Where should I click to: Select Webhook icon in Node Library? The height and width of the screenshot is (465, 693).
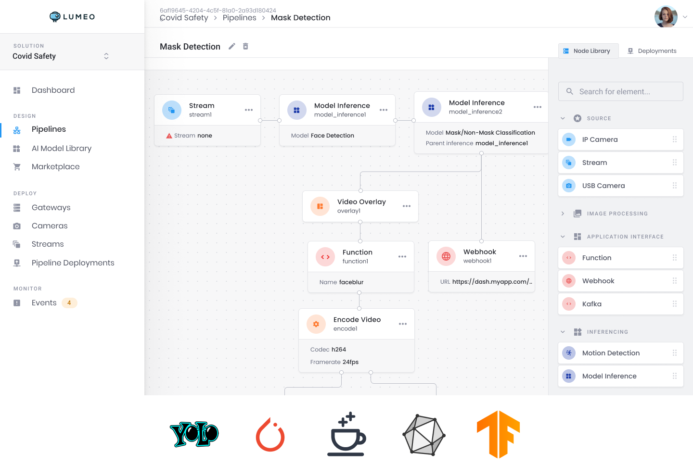pos(569,281)
